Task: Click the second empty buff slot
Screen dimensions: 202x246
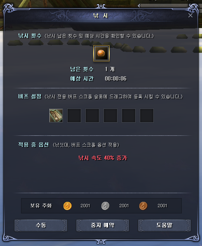Action: pos(74,116)
